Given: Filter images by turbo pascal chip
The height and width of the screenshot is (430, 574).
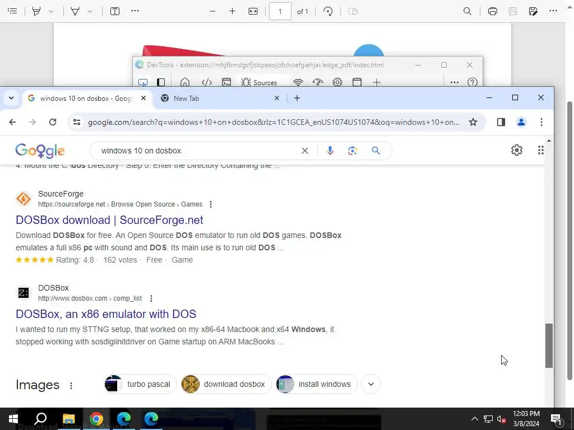Looking at the screenshot, I should 140,384.
